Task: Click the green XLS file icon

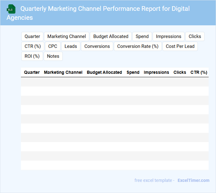Action: point(11,9)
